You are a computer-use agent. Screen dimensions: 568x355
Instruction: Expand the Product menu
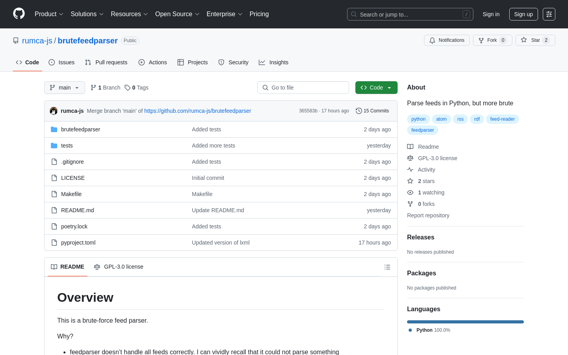(49, 14)
